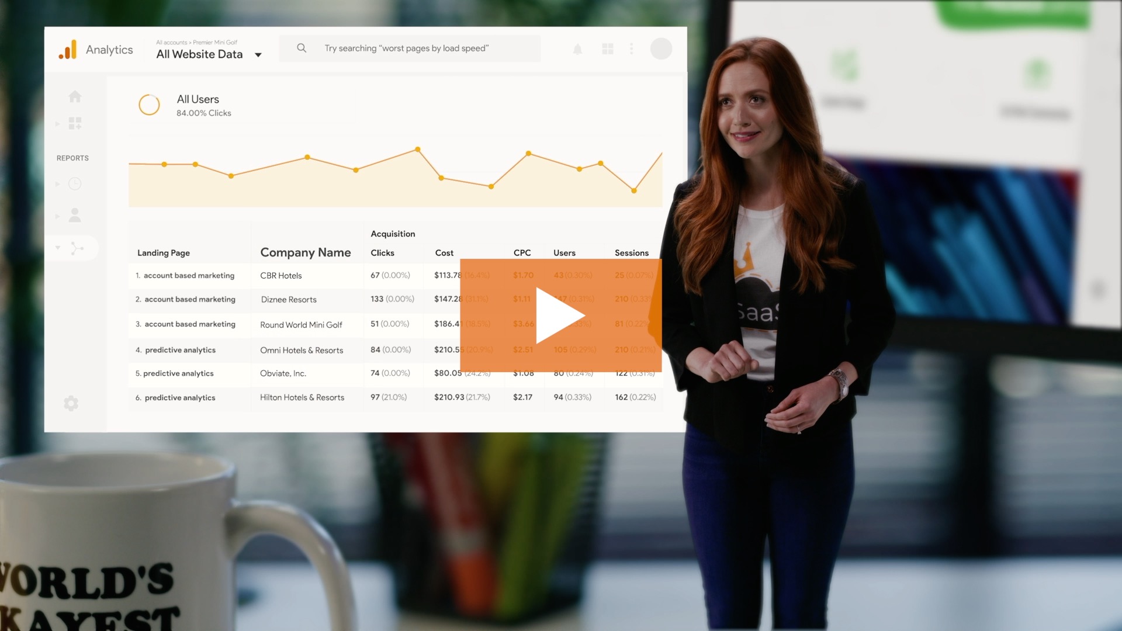Screen dimensions: 1122x631
Task: Click the Analytics home icon
Action: [74, 96]
